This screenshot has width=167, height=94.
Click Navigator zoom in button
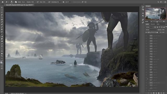[164, 22]
